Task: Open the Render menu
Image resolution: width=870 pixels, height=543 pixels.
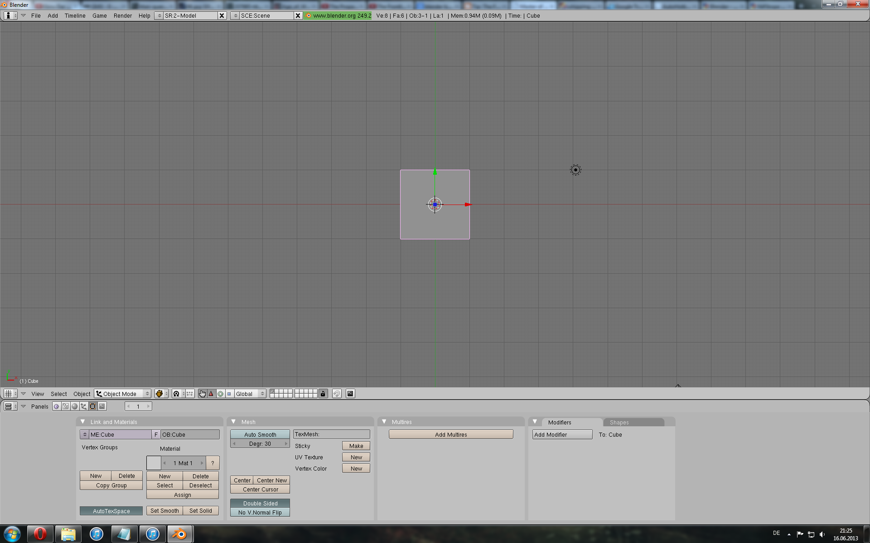Action: pos(123,15)
